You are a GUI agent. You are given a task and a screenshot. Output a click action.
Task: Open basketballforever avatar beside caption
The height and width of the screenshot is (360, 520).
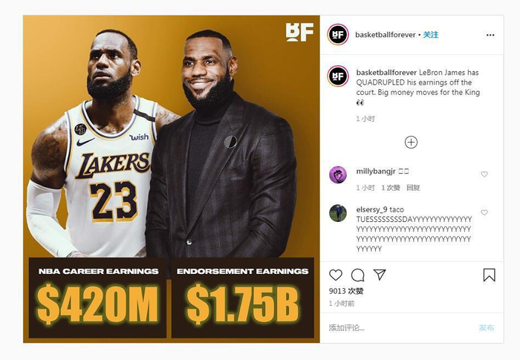(337, 76)
